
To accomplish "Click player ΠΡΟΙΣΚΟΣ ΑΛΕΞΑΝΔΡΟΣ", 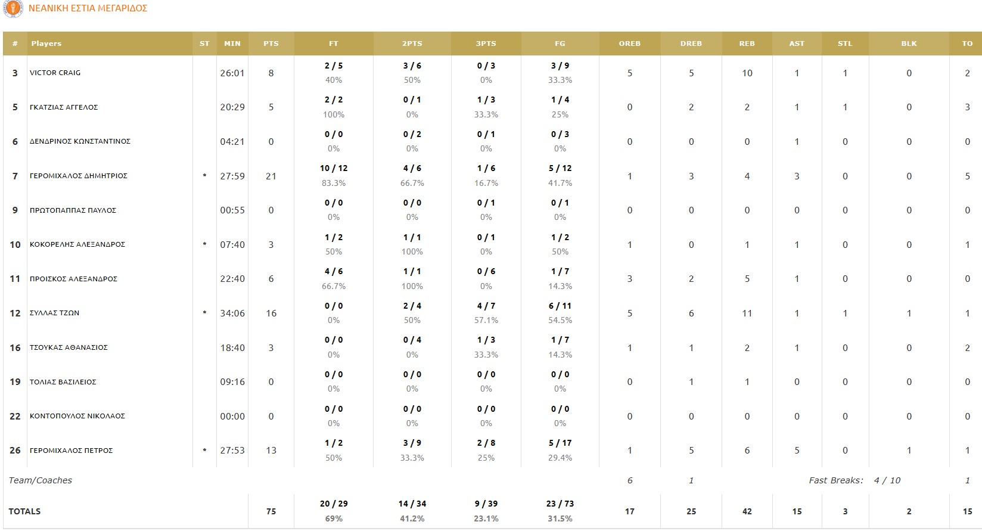I will (74, 279).
